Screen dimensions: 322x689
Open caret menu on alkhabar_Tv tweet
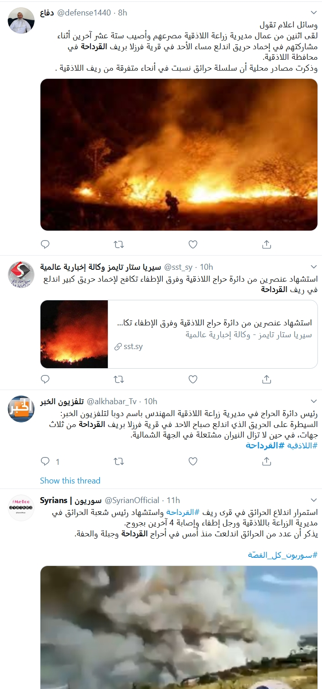coord(313,401)
